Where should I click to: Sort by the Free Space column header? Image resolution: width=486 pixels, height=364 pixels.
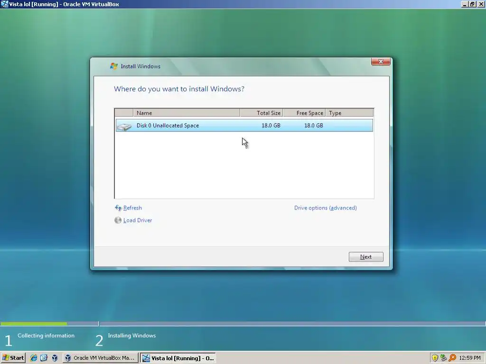(304, 113)
